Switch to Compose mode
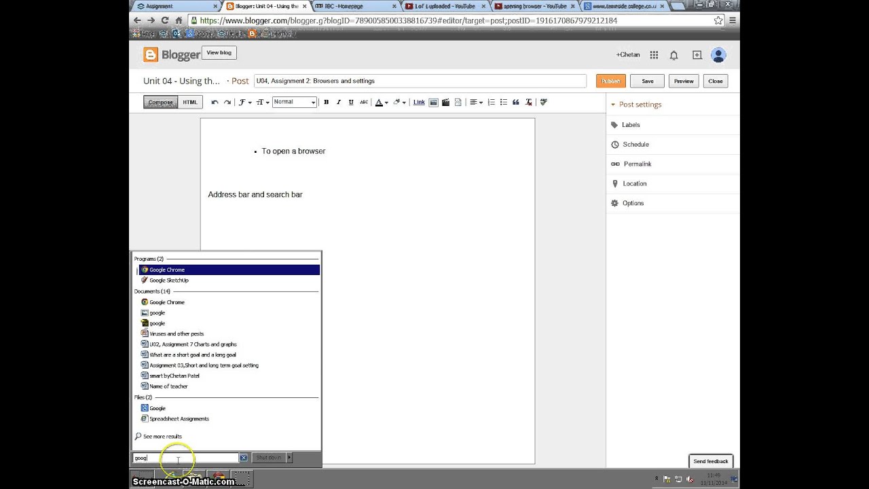This screenshot has width=869, height=489. coord(161,103)
